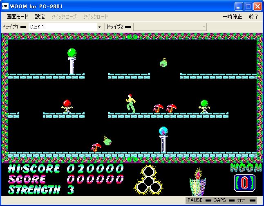Click the green orb on the short stand
The height and width of the screenshot is (206, 264).
pos(204,103)
